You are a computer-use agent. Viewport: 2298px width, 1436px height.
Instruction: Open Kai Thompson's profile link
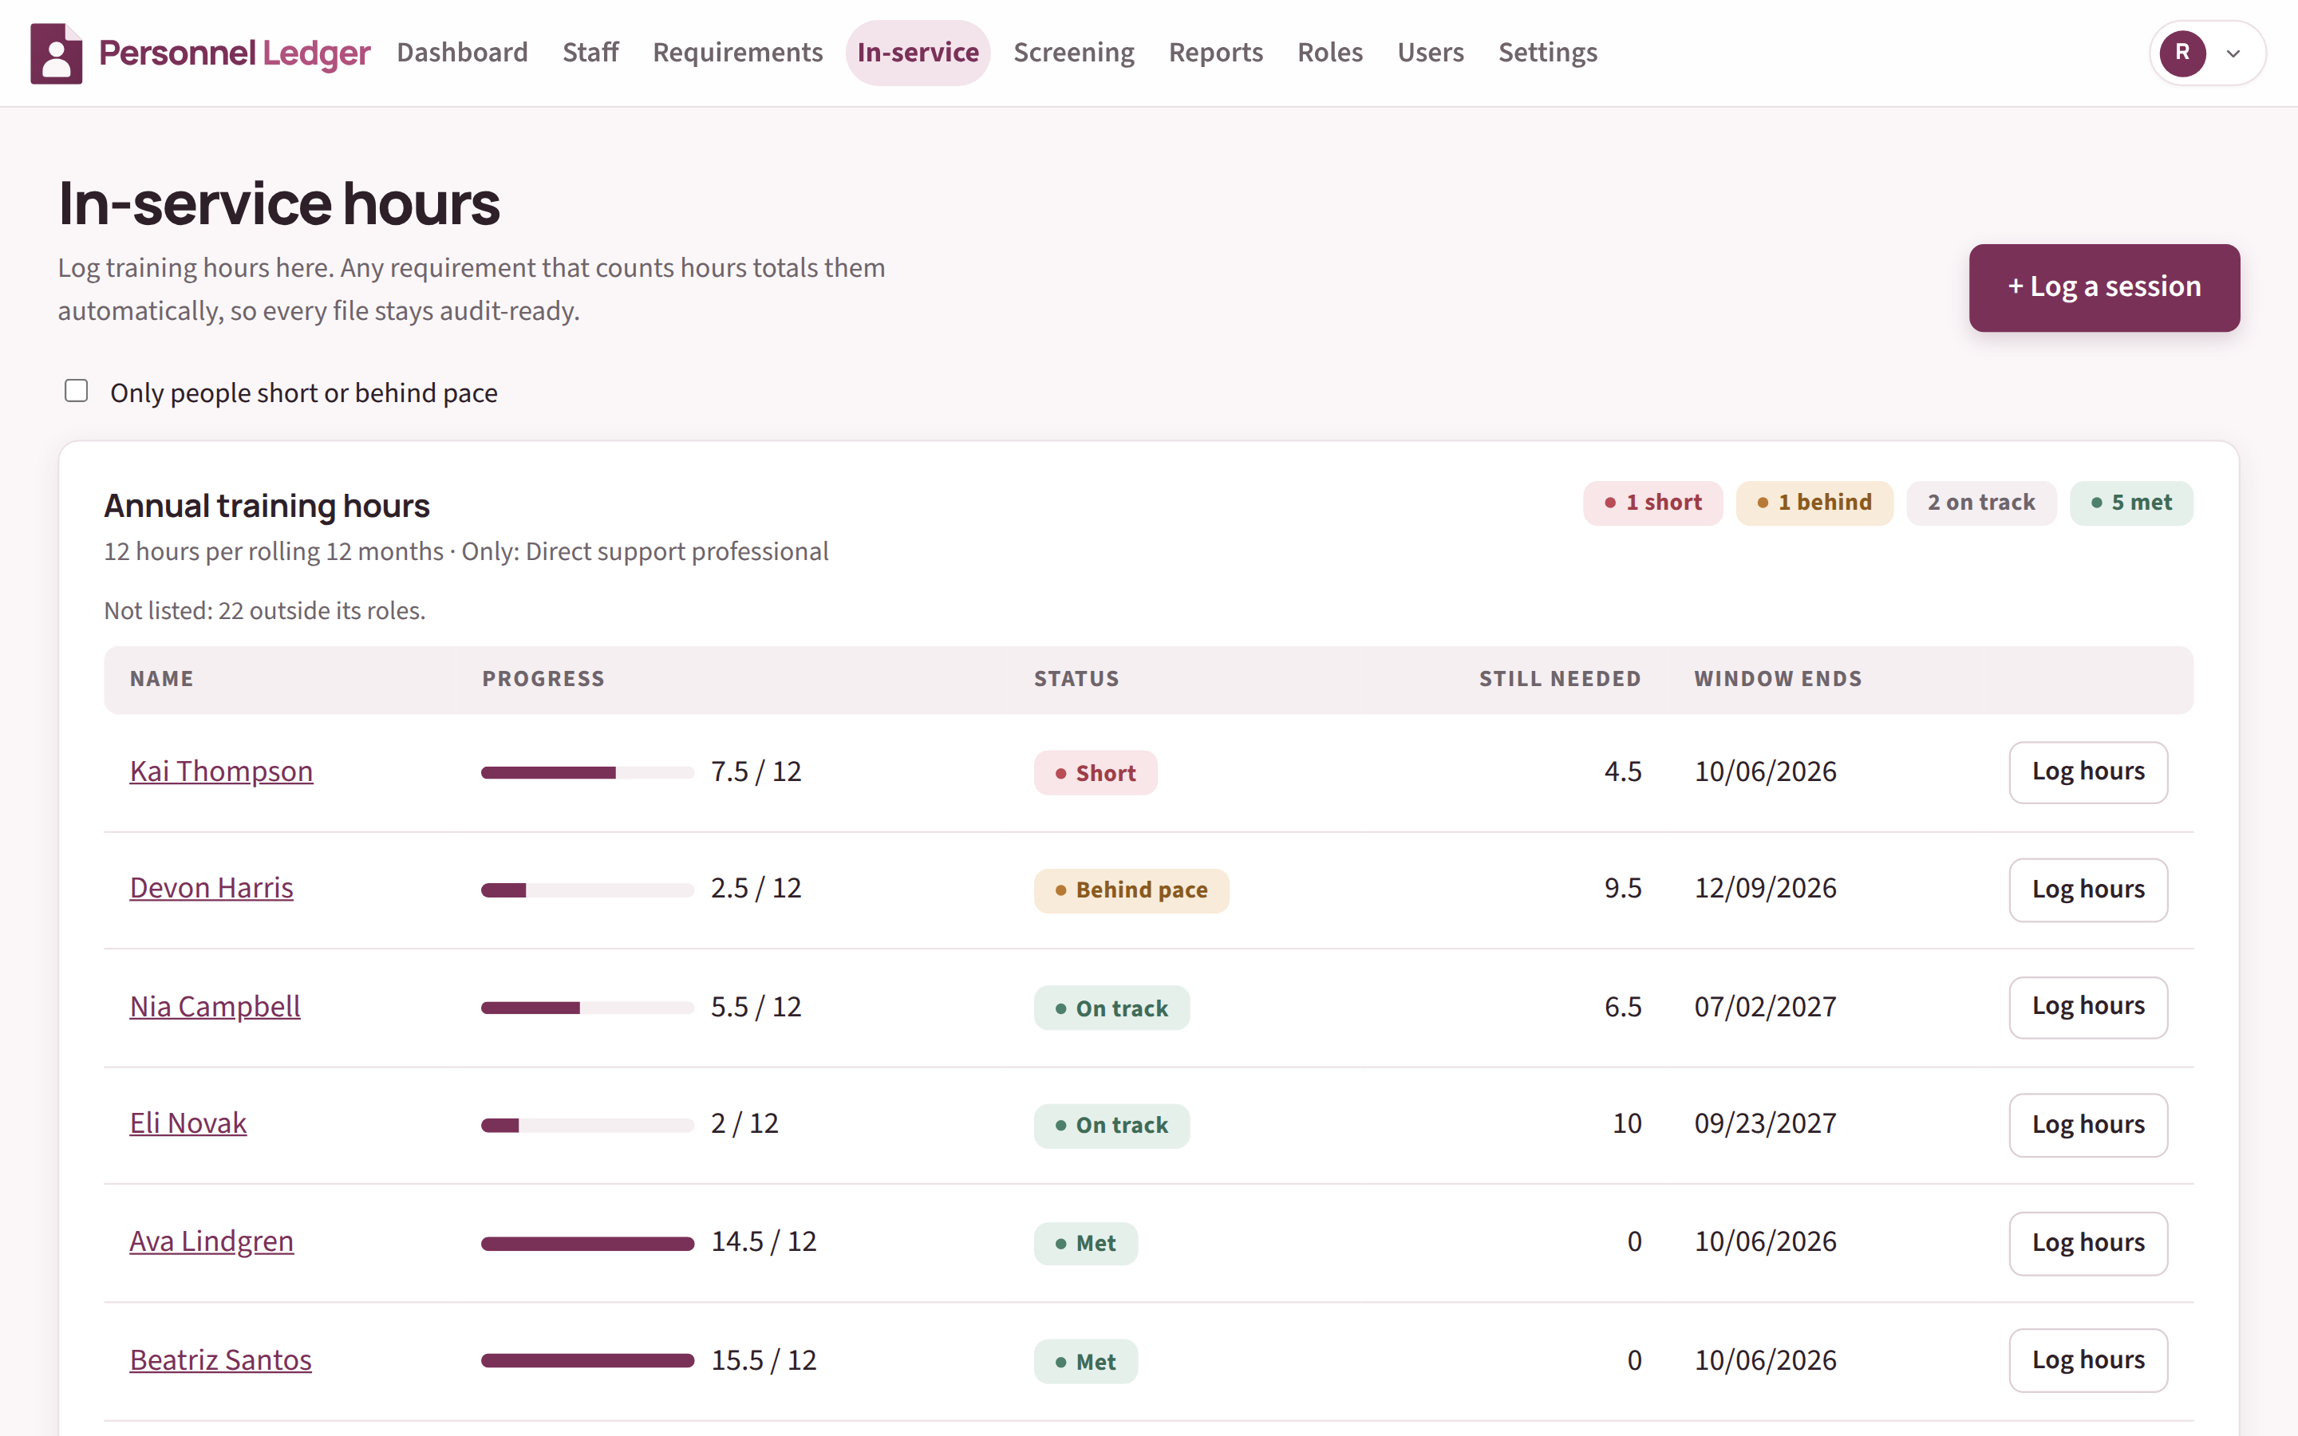pyautogui.click(x=221, y=771)
